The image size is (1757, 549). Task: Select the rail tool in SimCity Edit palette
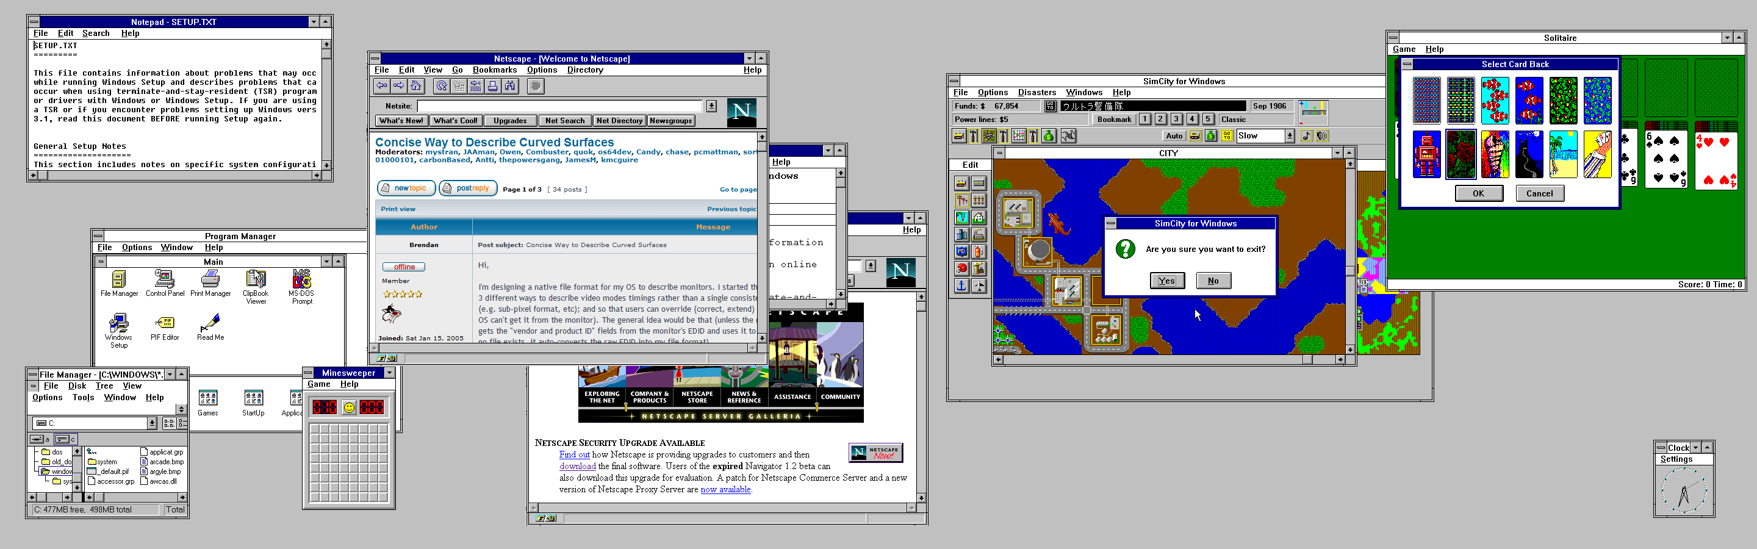[979, 201]
